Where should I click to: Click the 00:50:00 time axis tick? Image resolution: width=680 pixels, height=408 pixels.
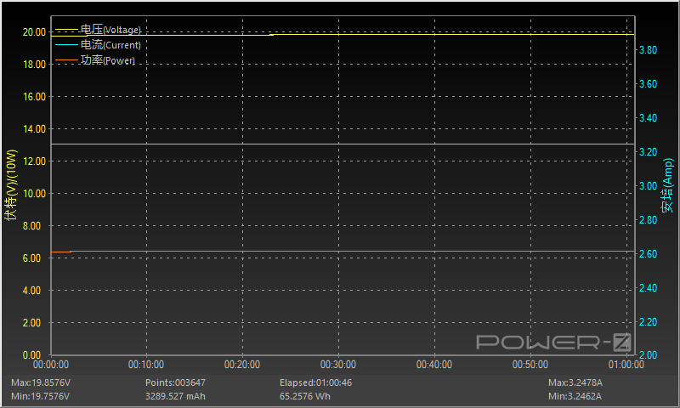530,365
